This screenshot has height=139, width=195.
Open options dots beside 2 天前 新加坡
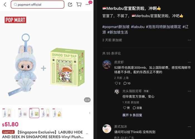coord(189,40)
